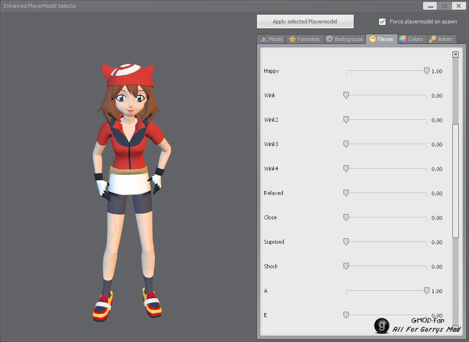Click the Wink4 slider handle

point(346,169)
